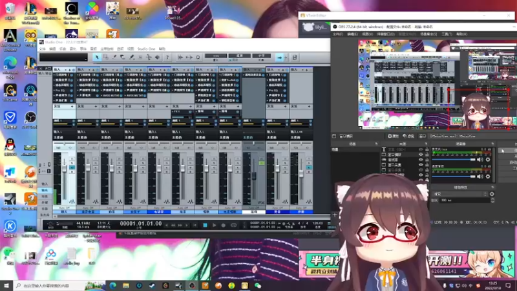Open 属性 properties gear in OBS
The image size is (517, 291).
(393, 136)
